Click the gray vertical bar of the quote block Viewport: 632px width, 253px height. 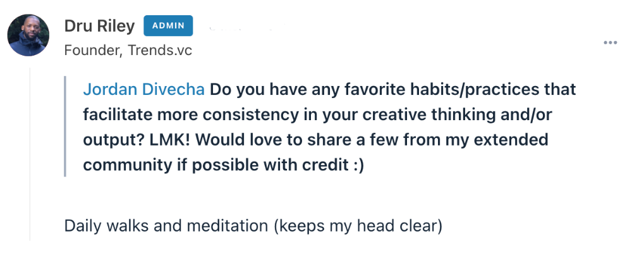click(x=65, y=126)
